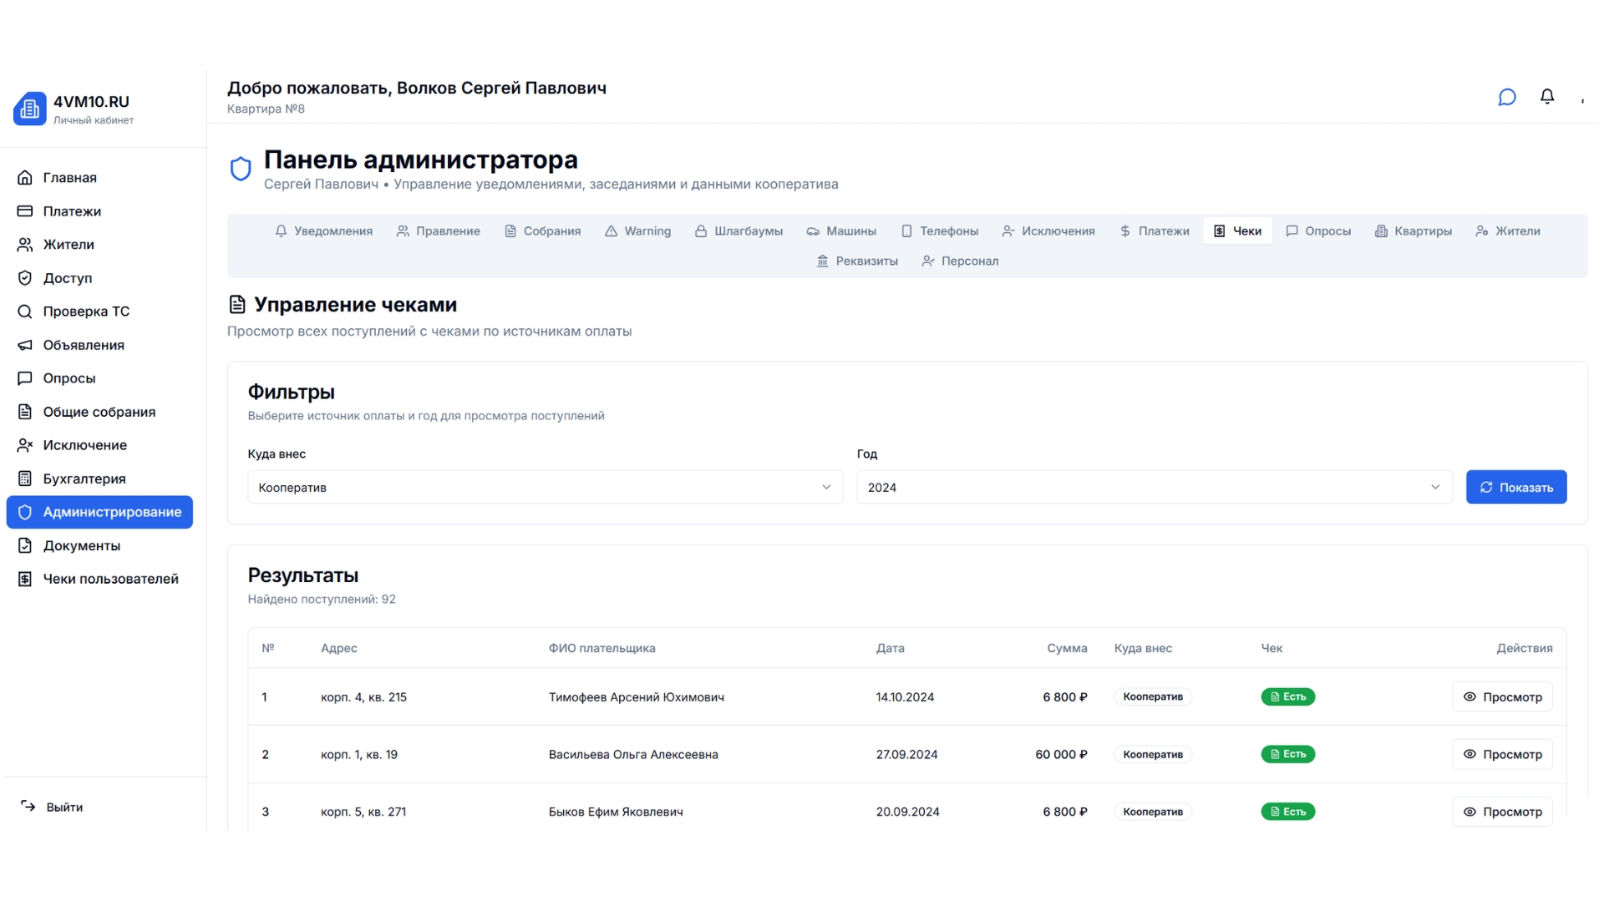Select the Кооператив badge on row 3
Image resolution: width=1604 pixels, height=902 pixels.
click(x=1152, y=811)
